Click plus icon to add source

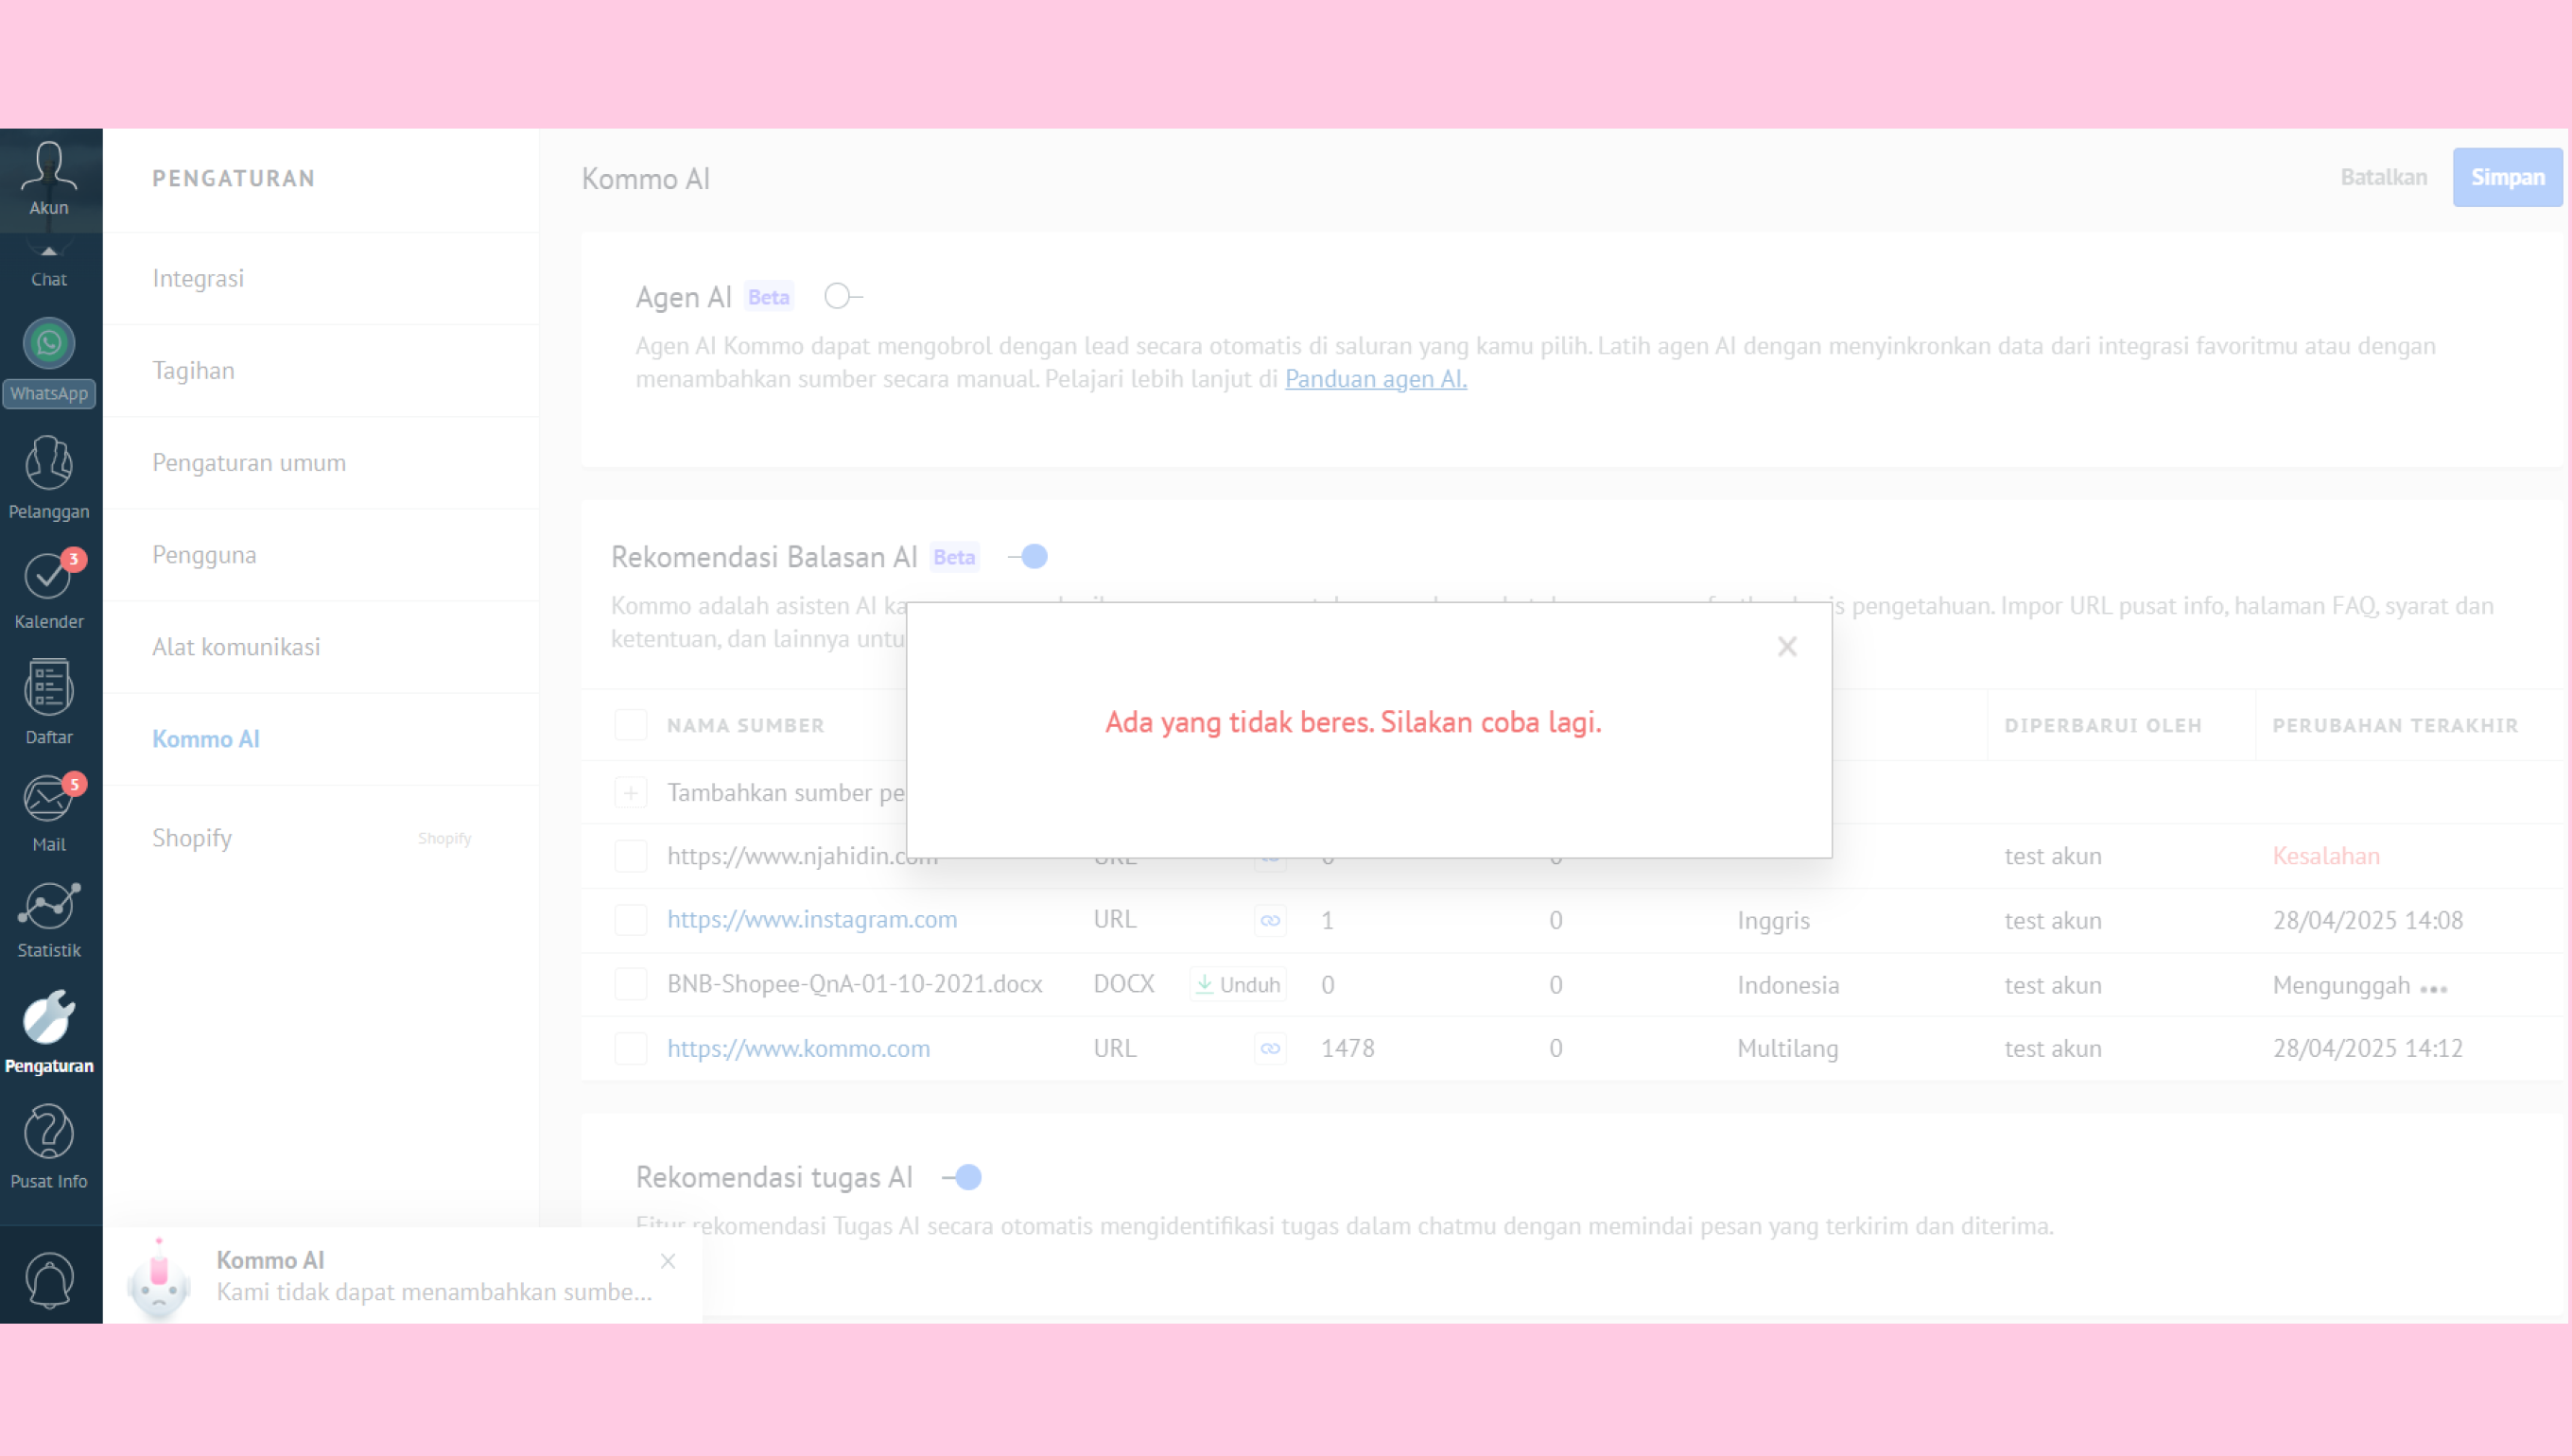point(630,793)
